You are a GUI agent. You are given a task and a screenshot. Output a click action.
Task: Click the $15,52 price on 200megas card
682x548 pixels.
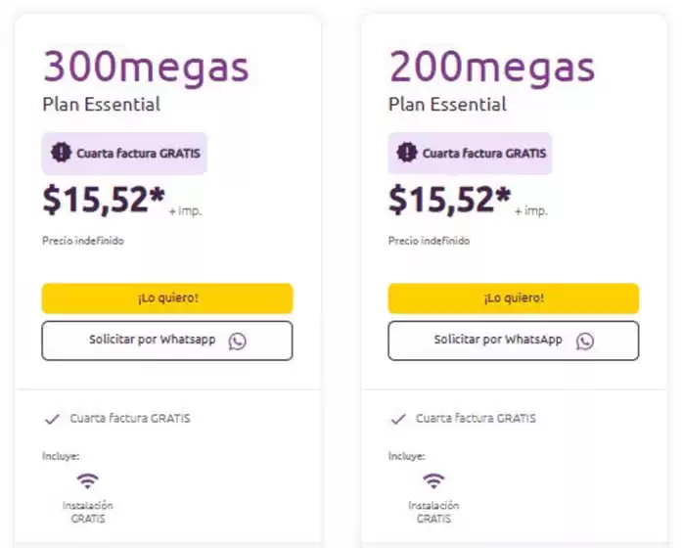tap(449, 200)
